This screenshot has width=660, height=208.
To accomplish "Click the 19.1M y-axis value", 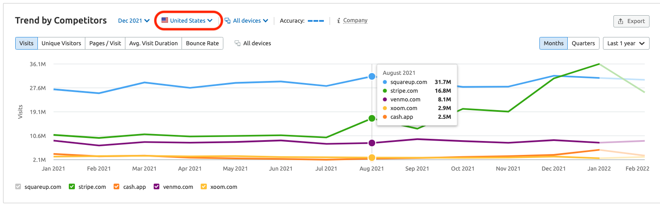I will (37, 112).
